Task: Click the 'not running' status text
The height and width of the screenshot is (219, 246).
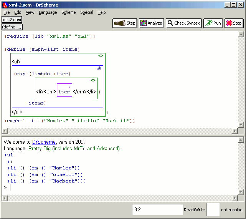Action: click(231, 210)
